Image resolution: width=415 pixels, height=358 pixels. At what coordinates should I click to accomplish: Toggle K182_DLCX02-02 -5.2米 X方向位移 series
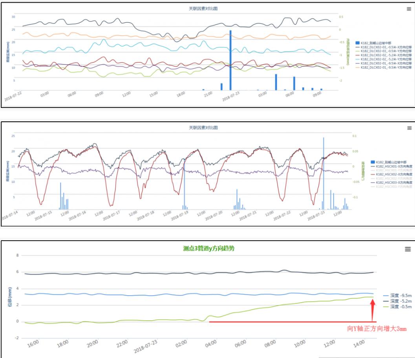384,55
